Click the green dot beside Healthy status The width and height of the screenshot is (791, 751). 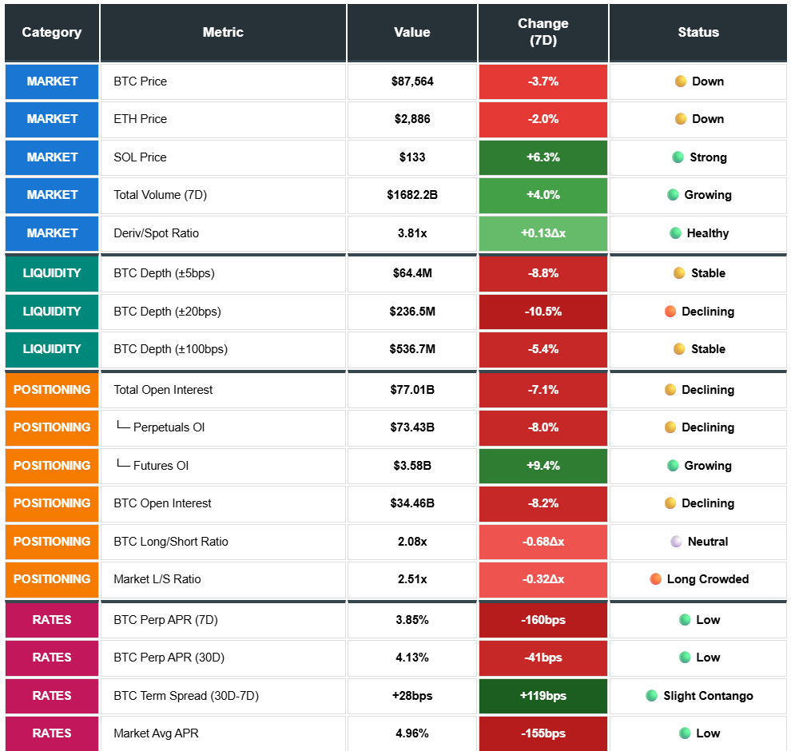(x=676, y=233)
